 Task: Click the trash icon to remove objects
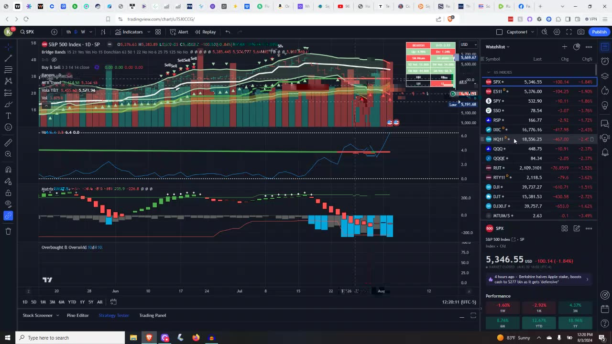pos(8,231)
